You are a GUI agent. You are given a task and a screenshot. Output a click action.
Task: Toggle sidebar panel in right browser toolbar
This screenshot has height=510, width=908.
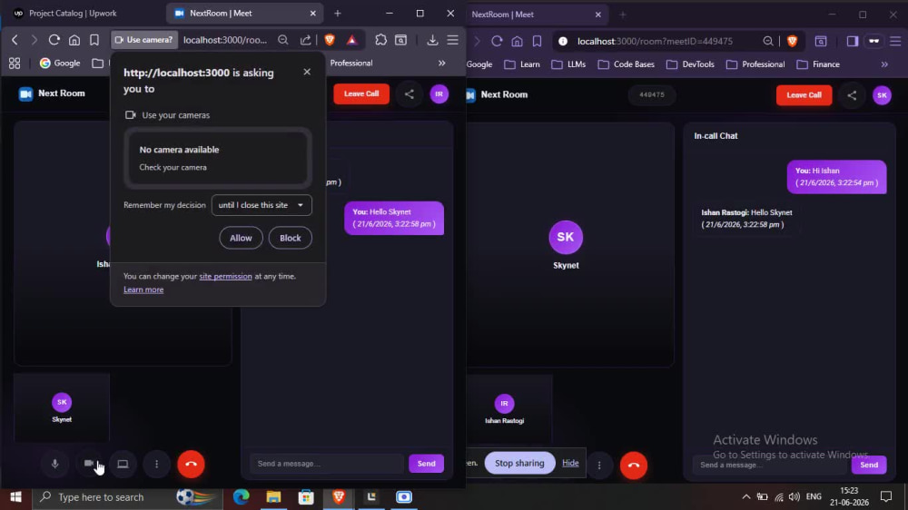[853, 41]
